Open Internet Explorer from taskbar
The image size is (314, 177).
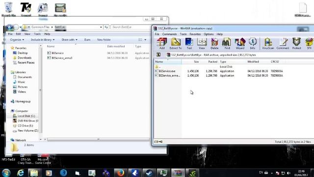[x=21, y=173]
